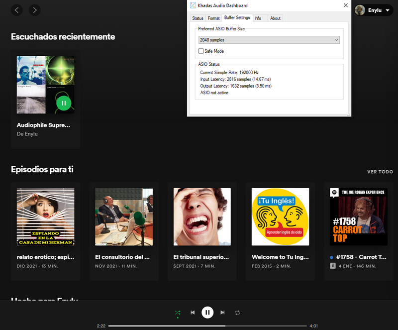Select the Buffer Settings tab

[237, 17]
